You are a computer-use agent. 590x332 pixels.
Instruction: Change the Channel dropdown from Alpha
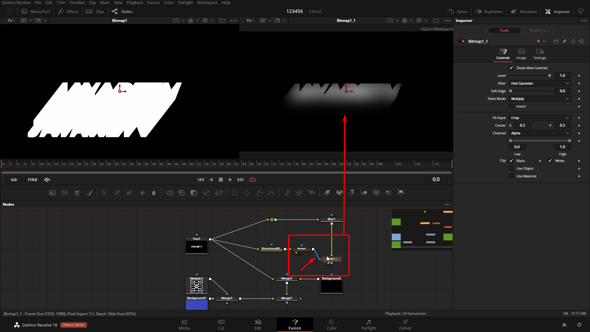540,133
